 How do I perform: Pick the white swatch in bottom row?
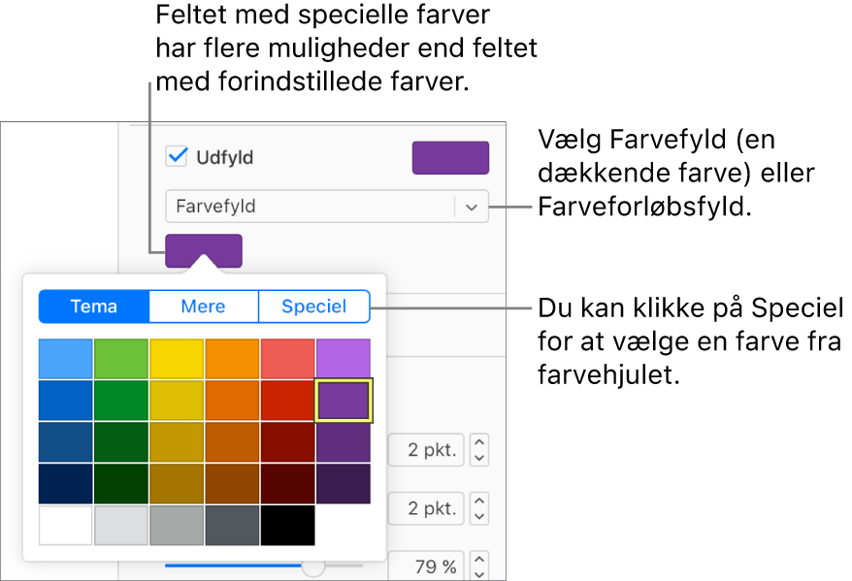[x=66, y=525]
